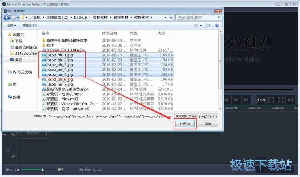Open address bar history dropdown arrow
Image resolution: width=300 pixels, height=177 pixels.
coord(166,18)
